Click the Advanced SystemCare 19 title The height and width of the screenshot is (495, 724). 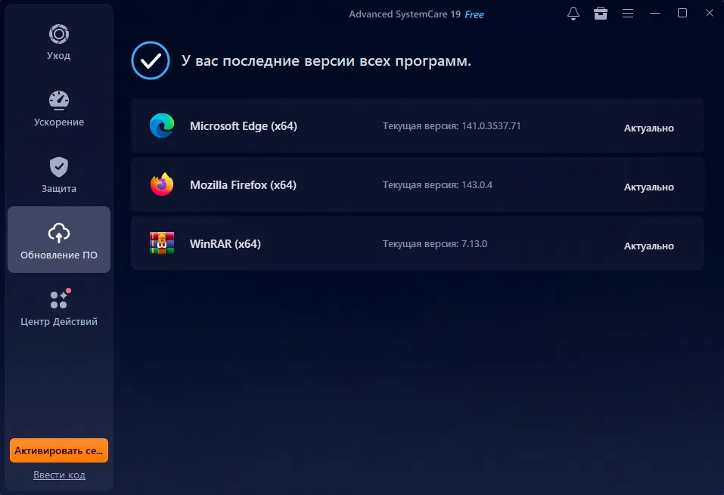click(405, 14)
